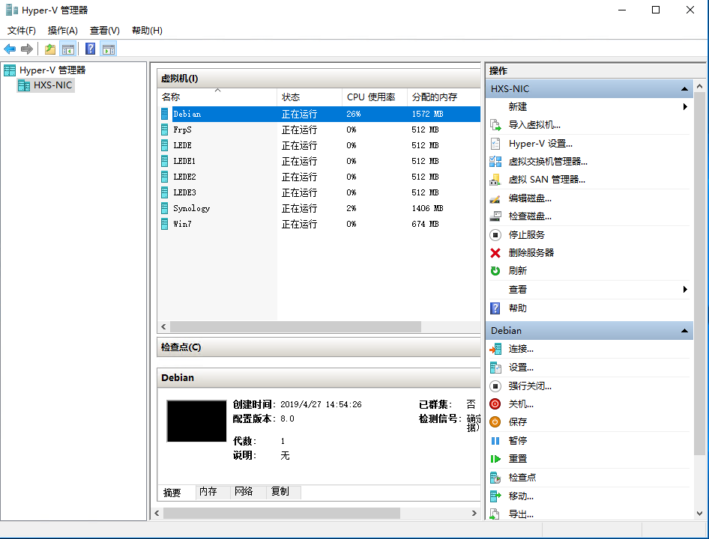Sort virtual machines by 名称 column

click(x=217, y=97)
